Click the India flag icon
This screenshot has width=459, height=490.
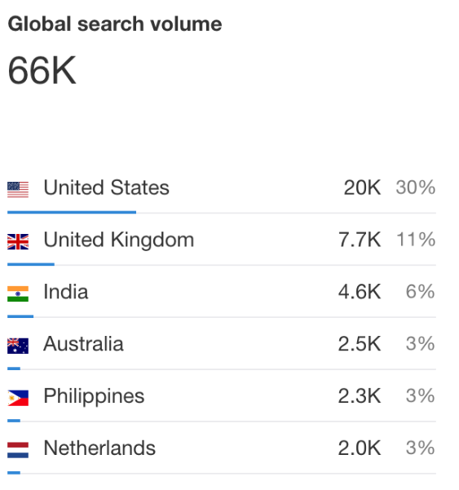(18, 294)
